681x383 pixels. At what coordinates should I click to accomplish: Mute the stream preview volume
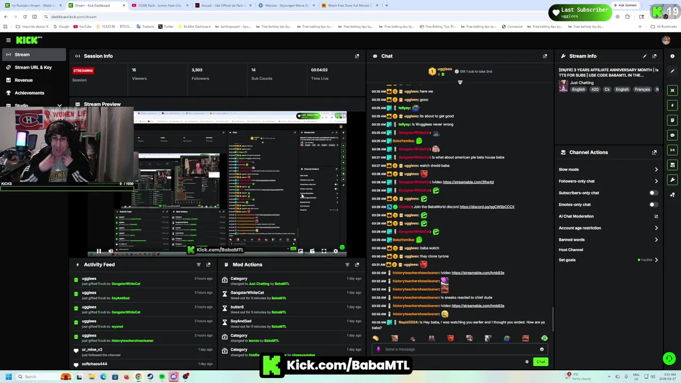(111, 251)
